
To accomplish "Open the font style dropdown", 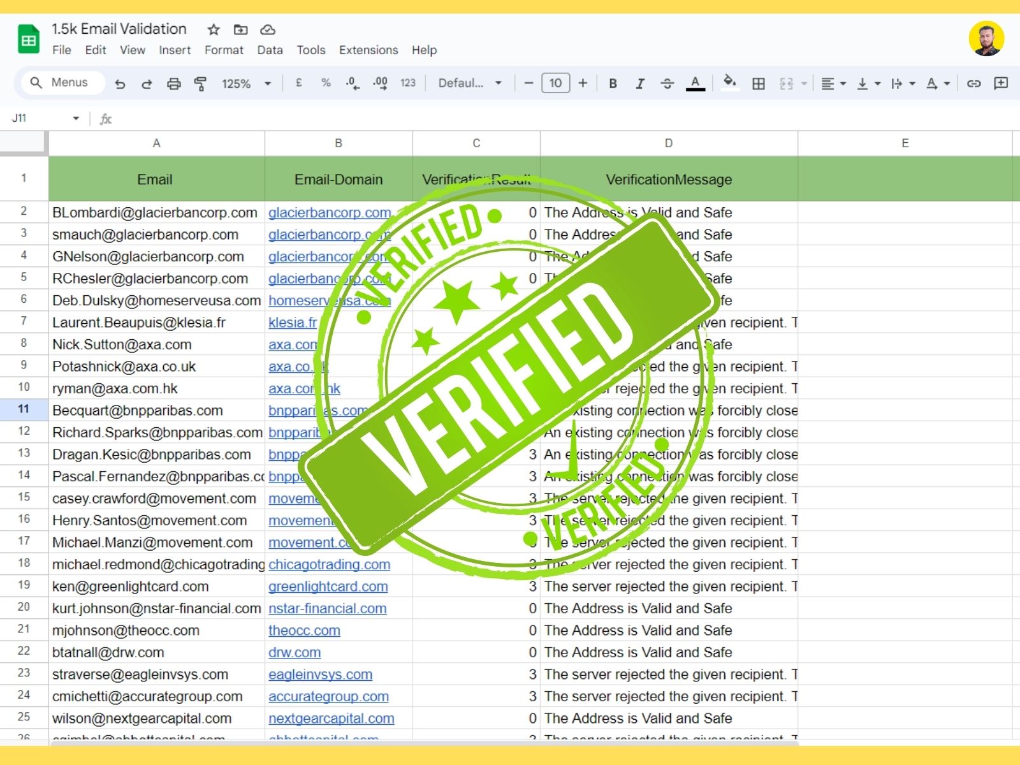I will point(467,83).
